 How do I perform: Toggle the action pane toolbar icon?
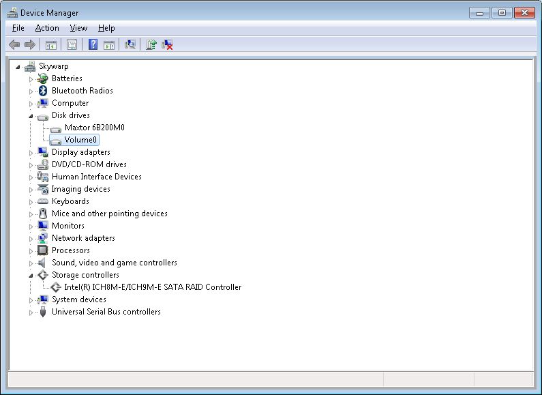[x=109, y=44]
